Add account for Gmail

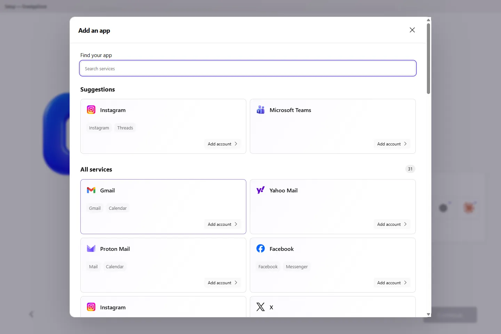[x=223, y=224]
